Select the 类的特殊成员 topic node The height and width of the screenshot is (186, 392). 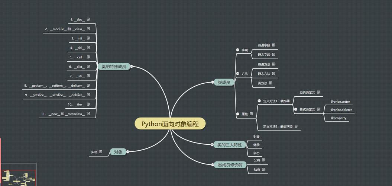pos(113,67)
